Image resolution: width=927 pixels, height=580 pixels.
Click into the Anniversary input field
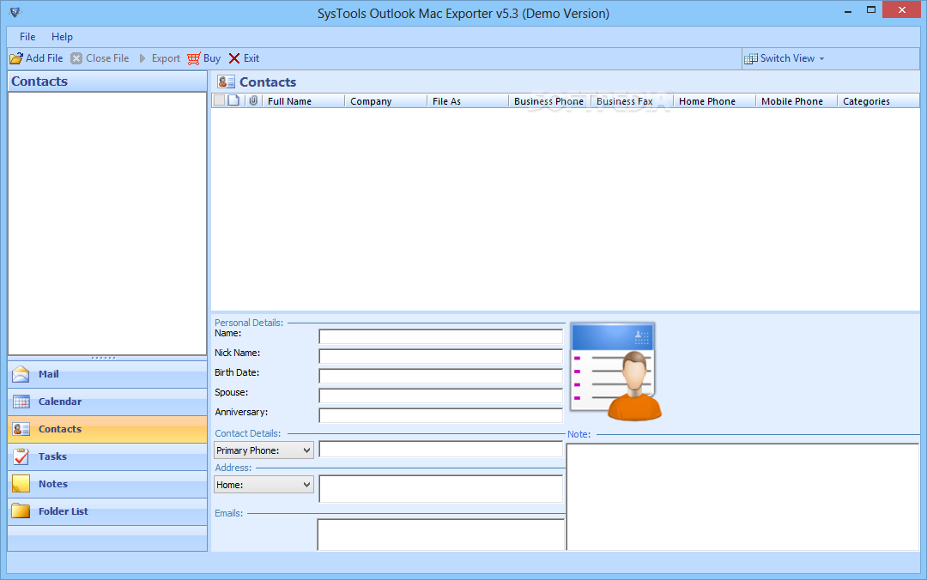point(441,415)
